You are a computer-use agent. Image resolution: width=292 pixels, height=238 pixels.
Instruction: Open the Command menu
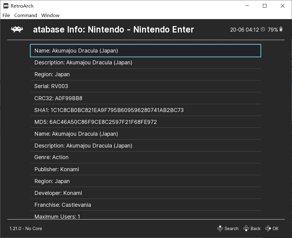[x=25, y=15]
